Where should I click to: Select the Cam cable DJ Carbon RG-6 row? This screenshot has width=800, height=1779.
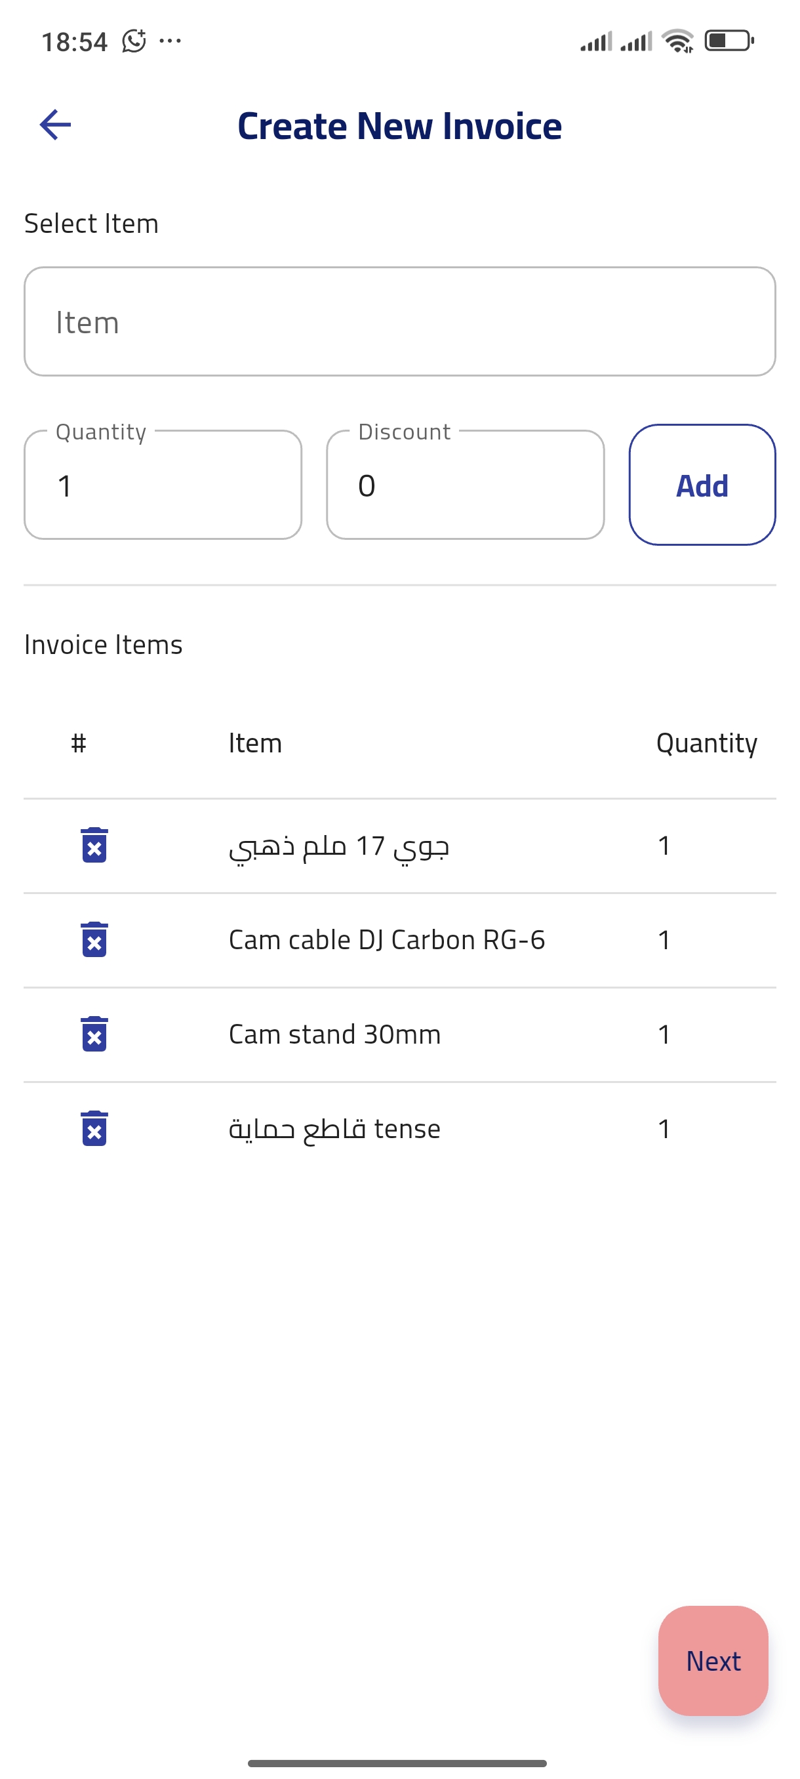(386, 940)
